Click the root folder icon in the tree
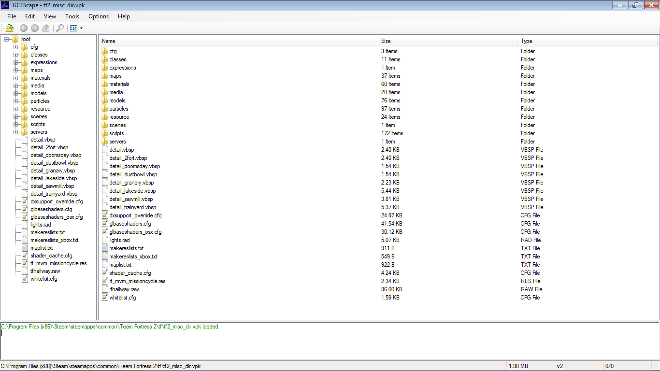Image resolution: width=660 pixels, height=371 pixels. tap(15, 39)
